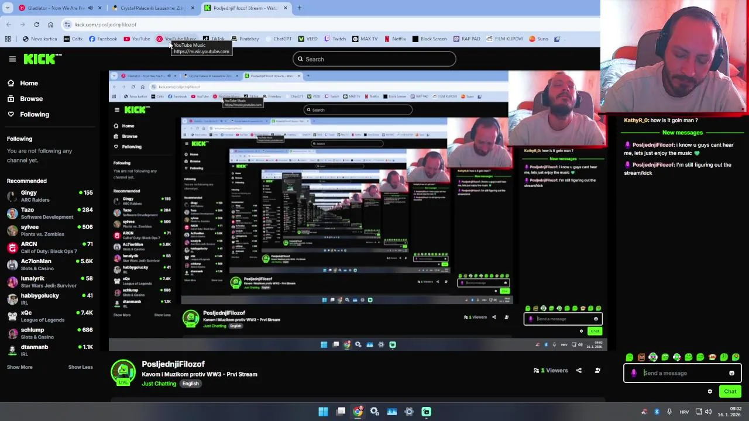
Task: Open the MAX TV bookmark
Action: click(x=365, y=39)
